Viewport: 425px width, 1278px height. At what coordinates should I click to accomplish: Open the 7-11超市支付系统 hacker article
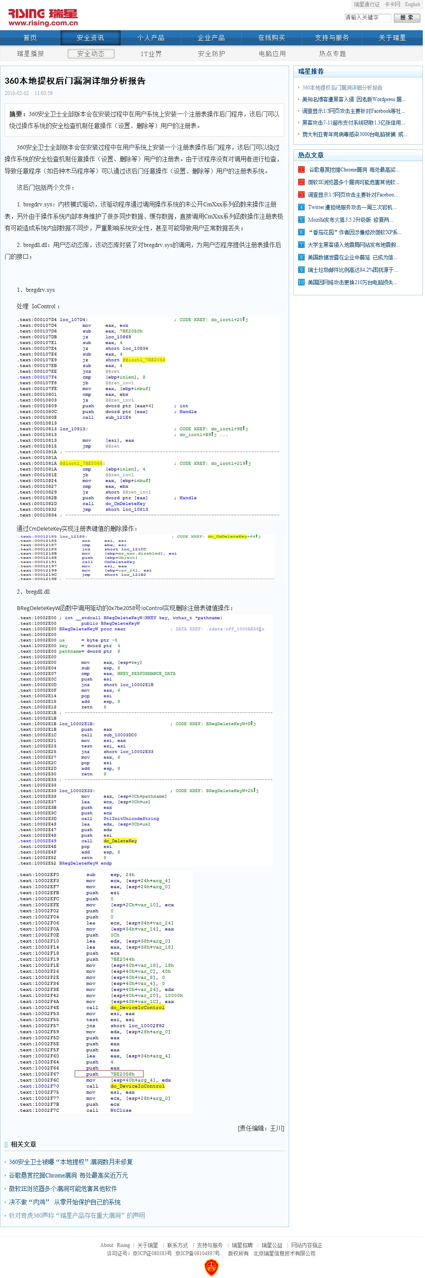353,123
